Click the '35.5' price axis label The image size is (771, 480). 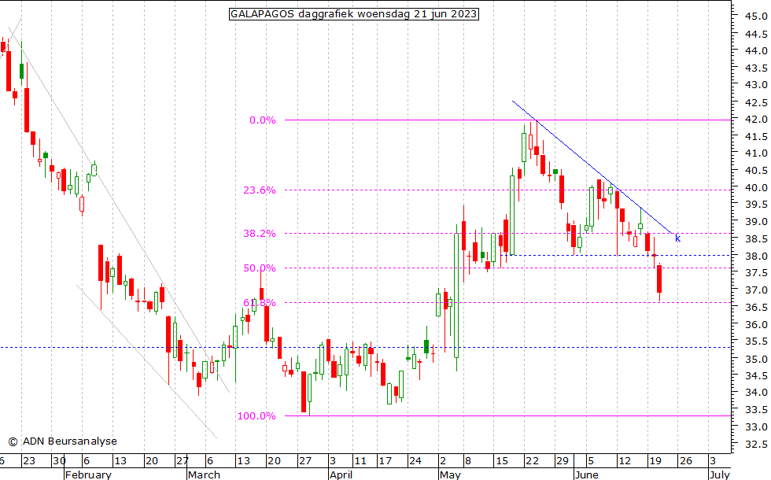756,341
